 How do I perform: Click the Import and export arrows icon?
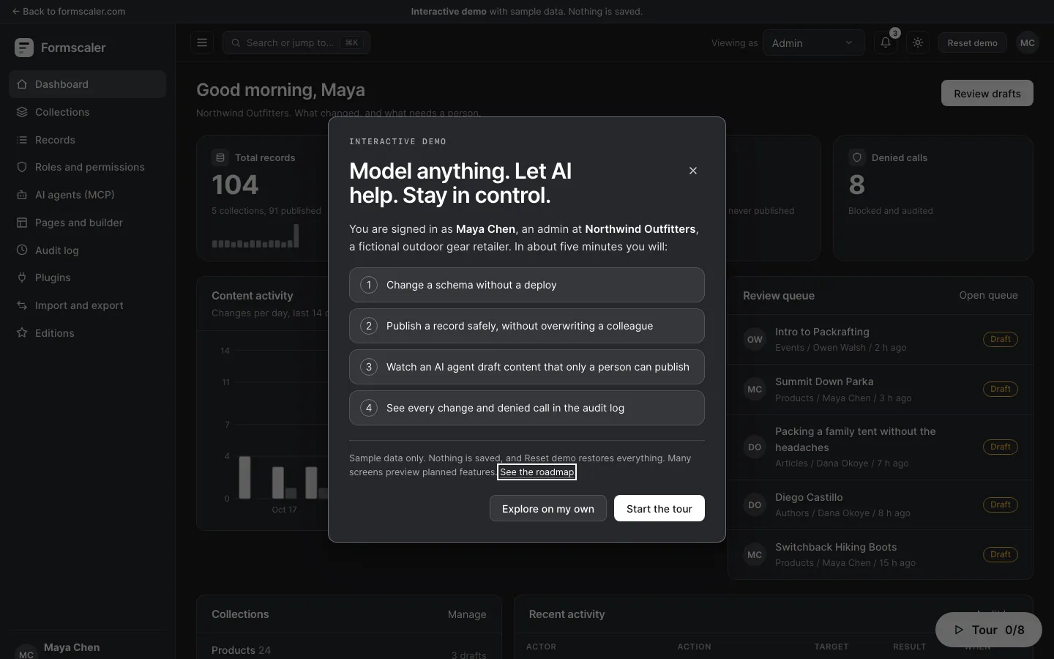[x=22, y=305]
